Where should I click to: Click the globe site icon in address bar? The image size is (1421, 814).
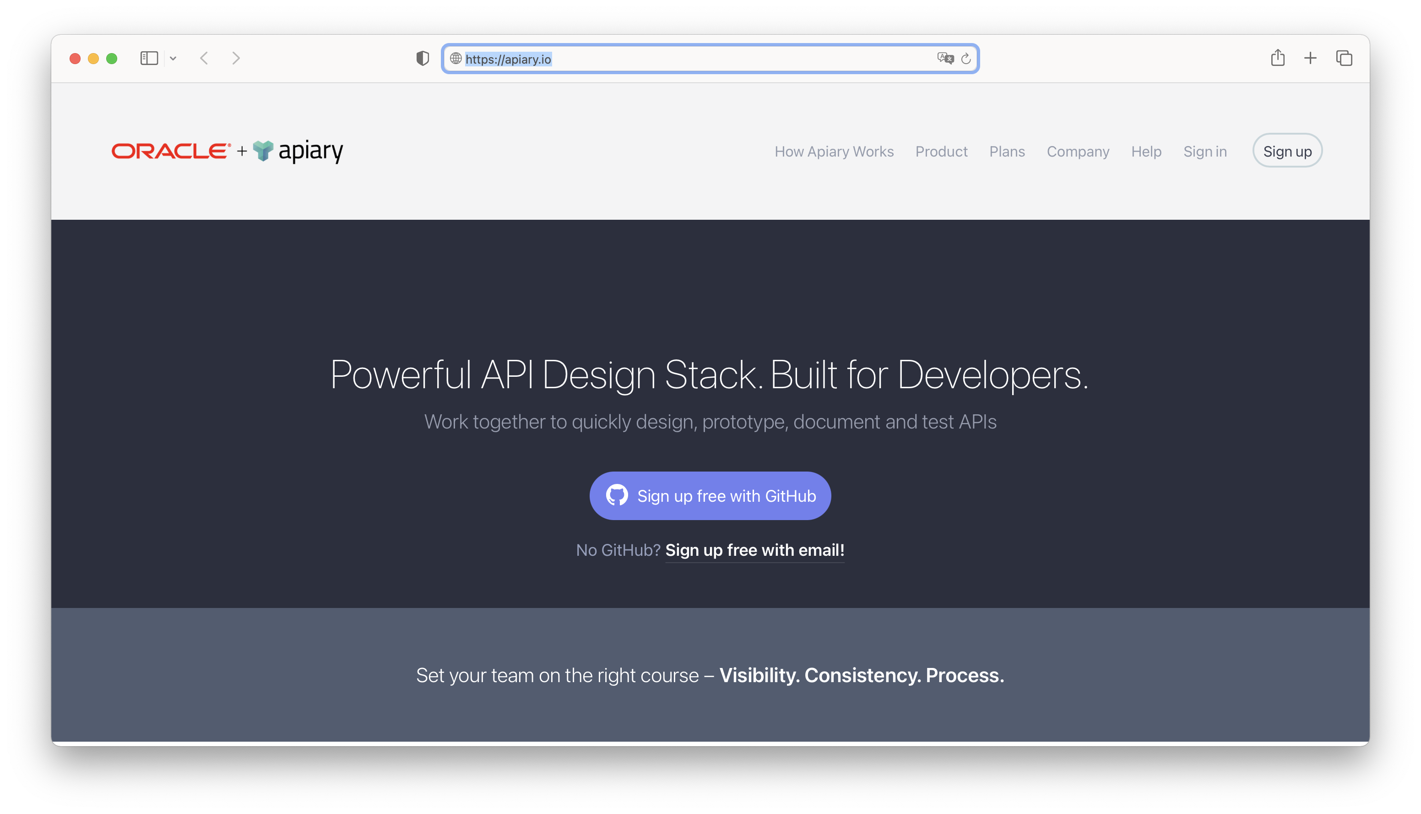tap(456, 59)
